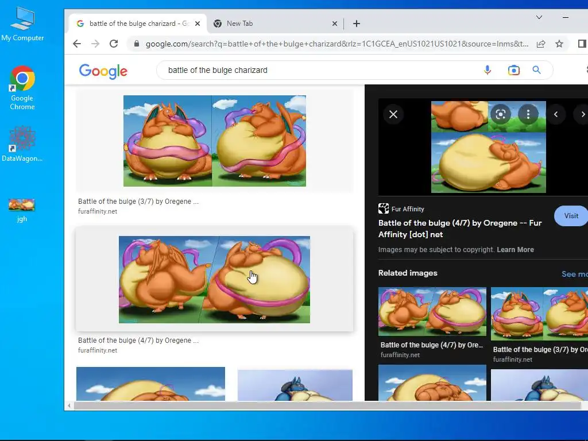This screenshot has width=588, height=441.
Task: Open the Learn More copyright link
Action: (x=515, y=250)
